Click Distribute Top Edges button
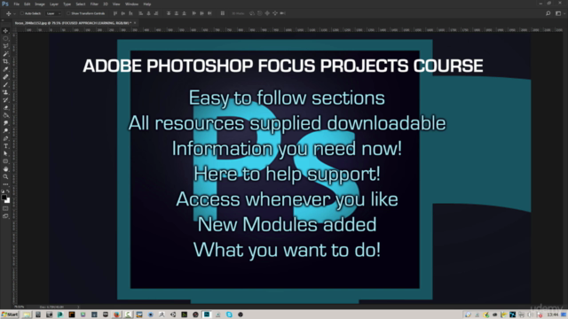 click(169, 13)
